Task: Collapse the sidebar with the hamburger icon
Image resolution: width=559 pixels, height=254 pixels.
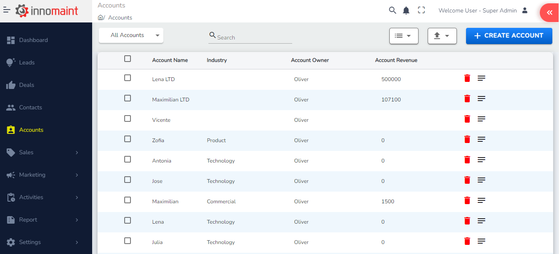Action: pos(7,10)
